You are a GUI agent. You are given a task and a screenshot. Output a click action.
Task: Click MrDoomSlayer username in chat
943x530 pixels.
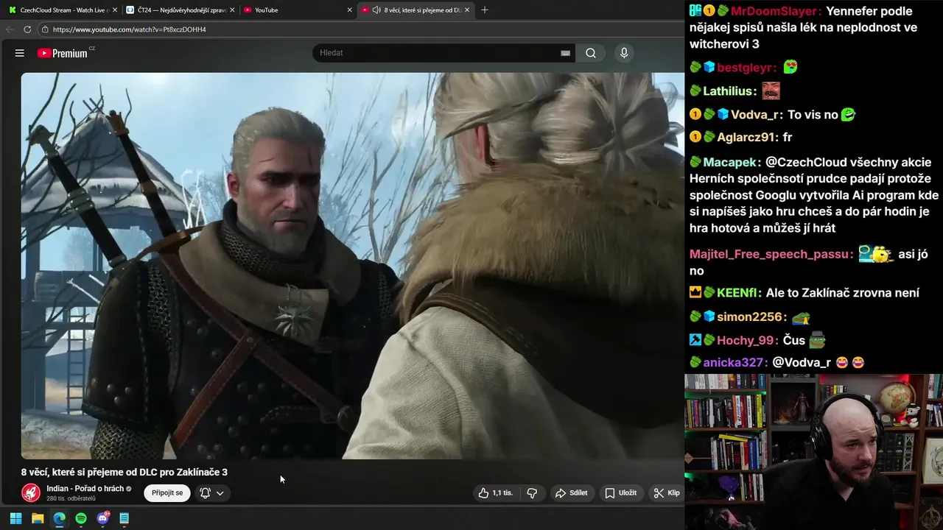pyautogui.click(x=774, y=11)
